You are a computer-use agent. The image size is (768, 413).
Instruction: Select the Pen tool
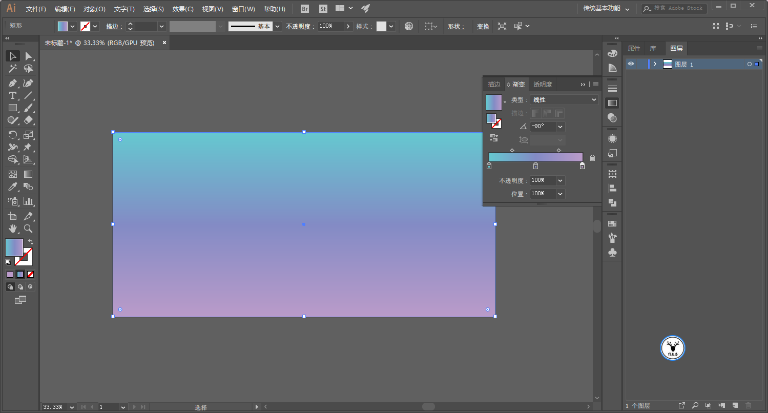13,83
